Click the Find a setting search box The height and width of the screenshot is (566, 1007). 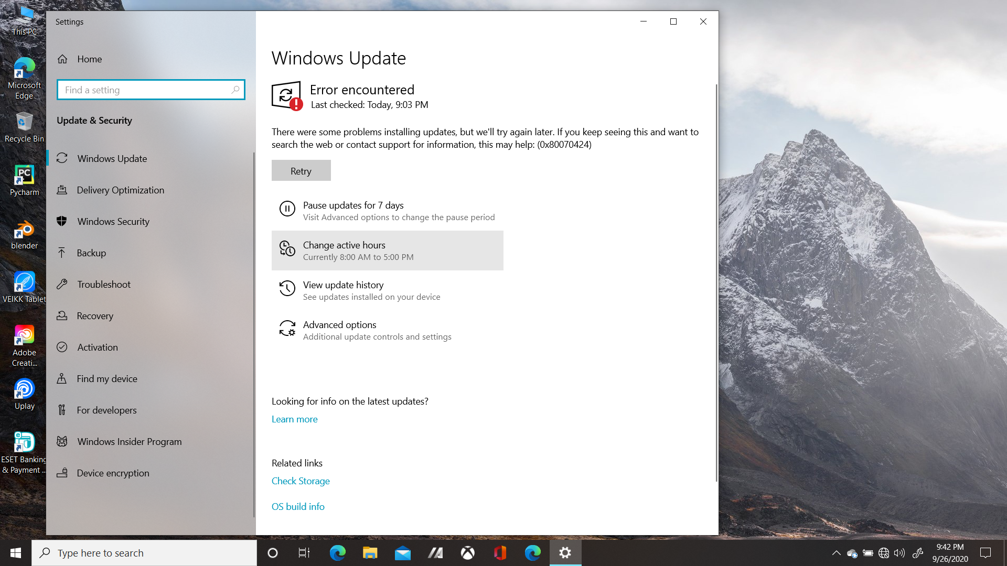151,90
